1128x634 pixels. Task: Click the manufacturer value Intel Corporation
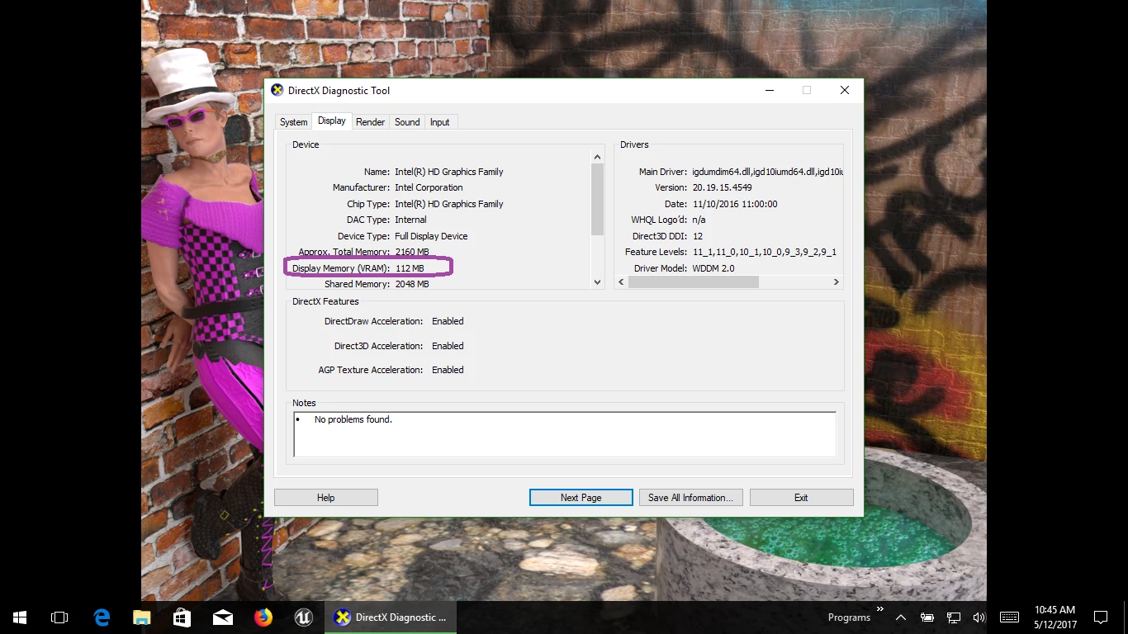(429, 187)
